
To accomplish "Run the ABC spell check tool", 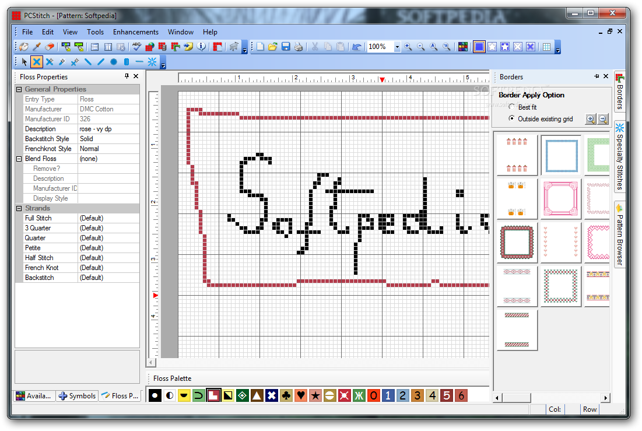I will tap(137, 47).
